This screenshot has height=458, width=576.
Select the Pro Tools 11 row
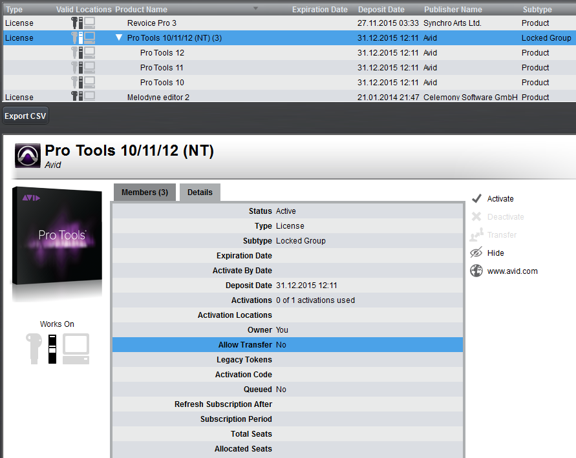click(290, 68)
